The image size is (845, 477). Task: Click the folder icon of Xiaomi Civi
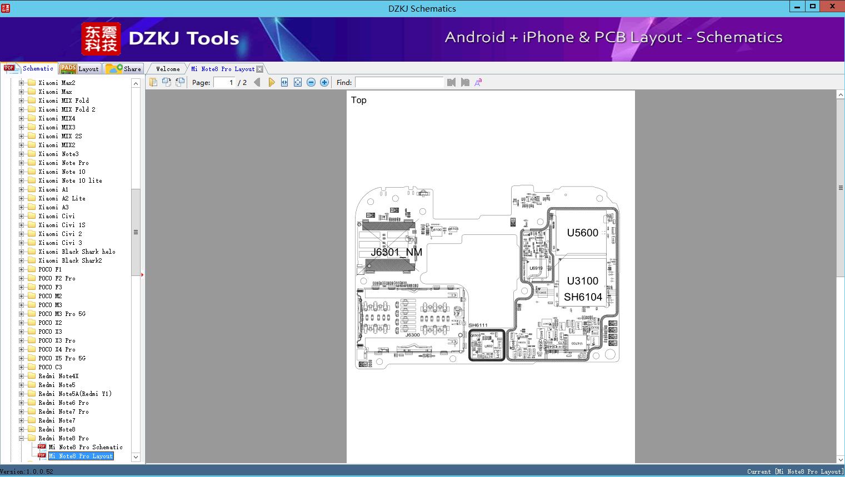click(x=32, y=216)
